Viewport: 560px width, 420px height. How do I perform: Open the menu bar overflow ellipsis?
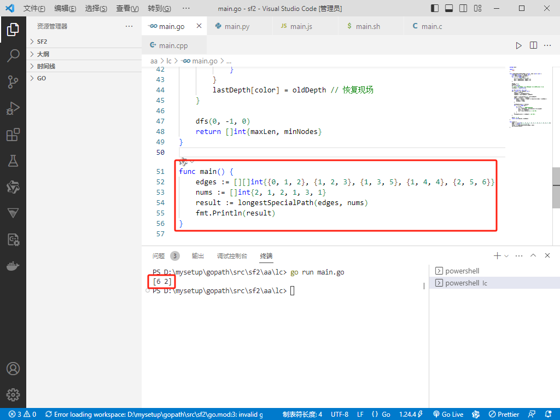186,8
